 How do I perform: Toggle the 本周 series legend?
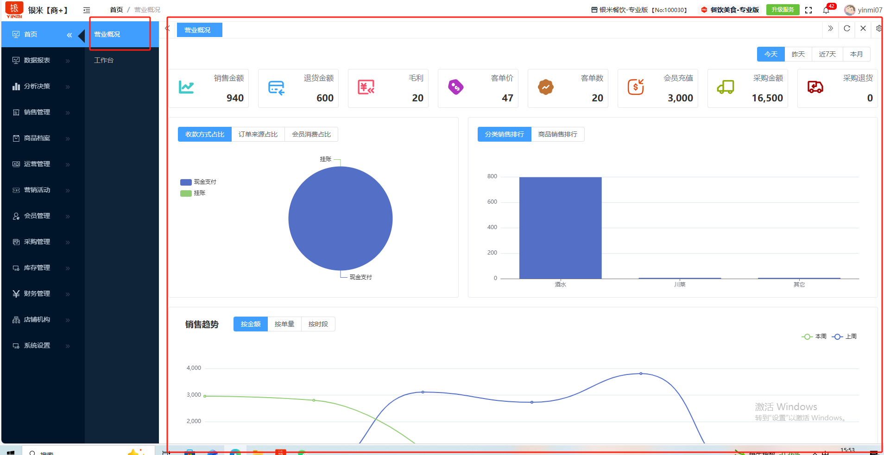point(814,337)
